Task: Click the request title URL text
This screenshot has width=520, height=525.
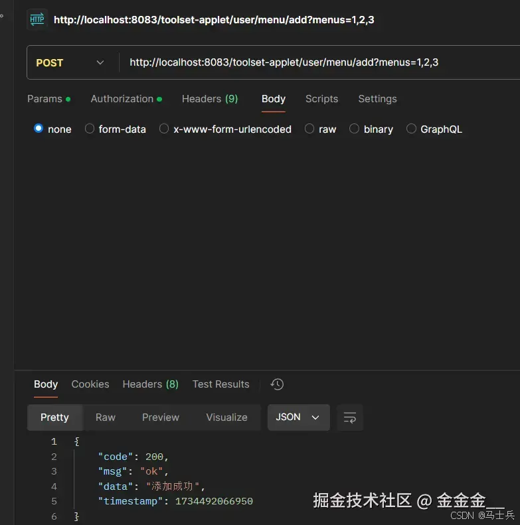Action: tap(214, 20)
